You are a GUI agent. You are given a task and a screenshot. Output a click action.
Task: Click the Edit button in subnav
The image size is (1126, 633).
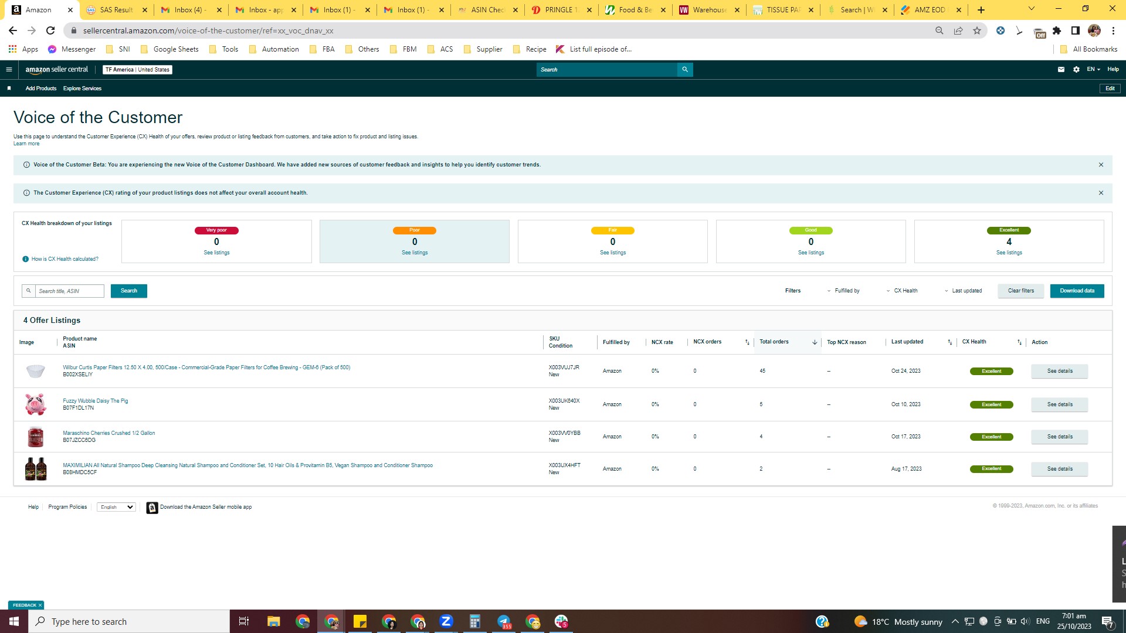tap(1110, 89)
